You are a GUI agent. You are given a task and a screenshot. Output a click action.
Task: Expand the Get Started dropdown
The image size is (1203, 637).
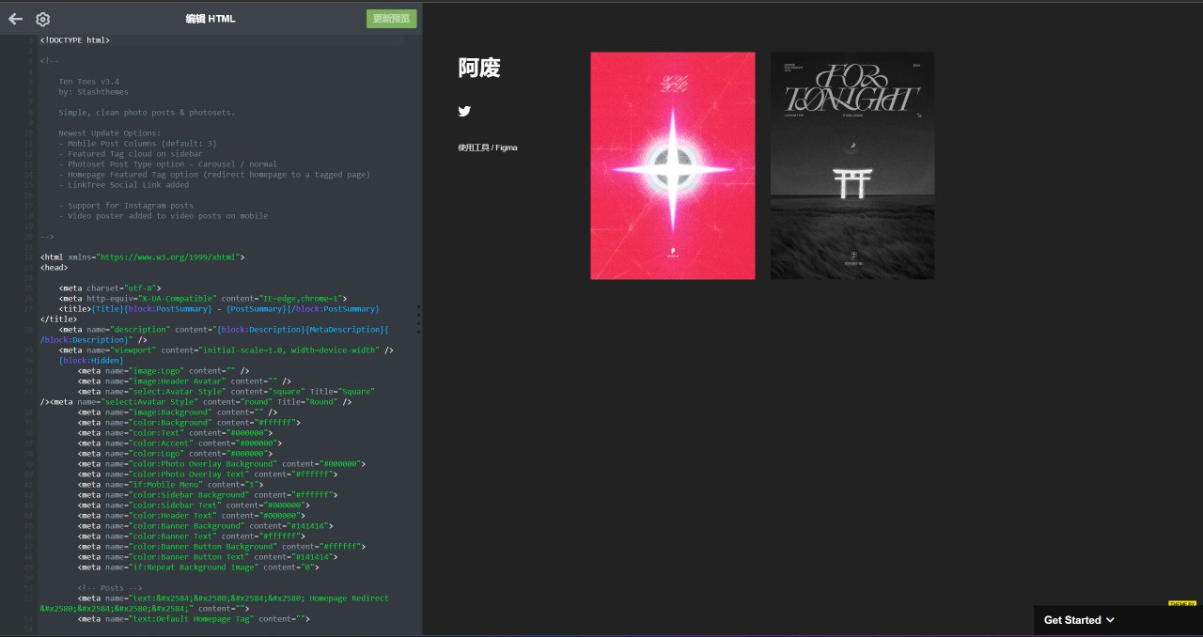click(1079, 620)
